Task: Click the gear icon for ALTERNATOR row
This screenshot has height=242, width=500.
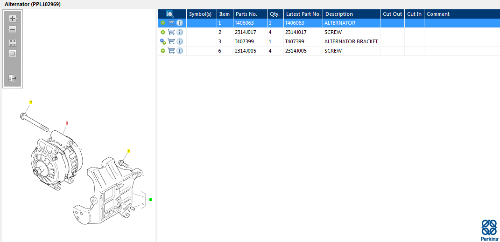Action: click(163, 23)
